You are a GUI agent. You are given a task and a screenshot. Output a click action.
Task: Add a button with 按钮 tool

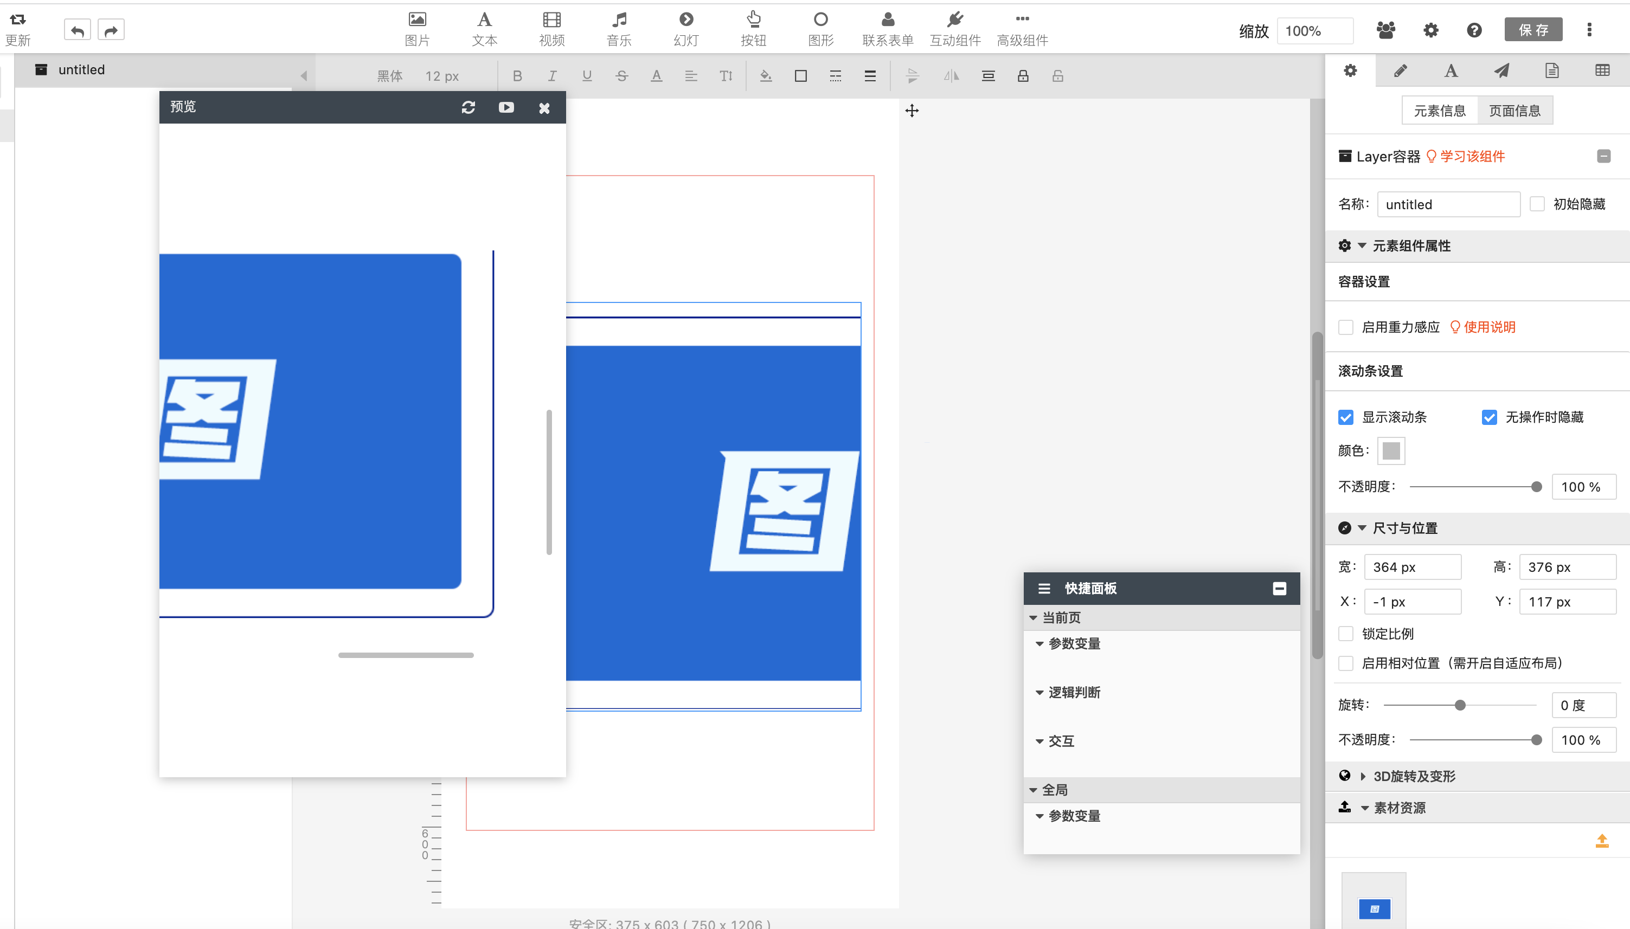coord(754,29)
